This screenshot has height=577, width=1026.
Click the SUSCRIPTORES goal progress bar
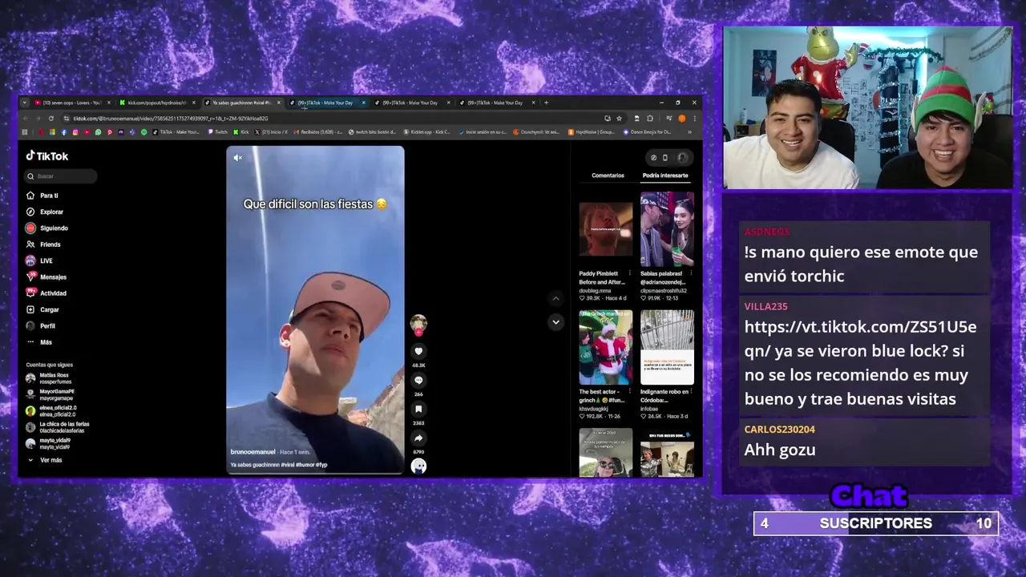[x=875, y=523]
